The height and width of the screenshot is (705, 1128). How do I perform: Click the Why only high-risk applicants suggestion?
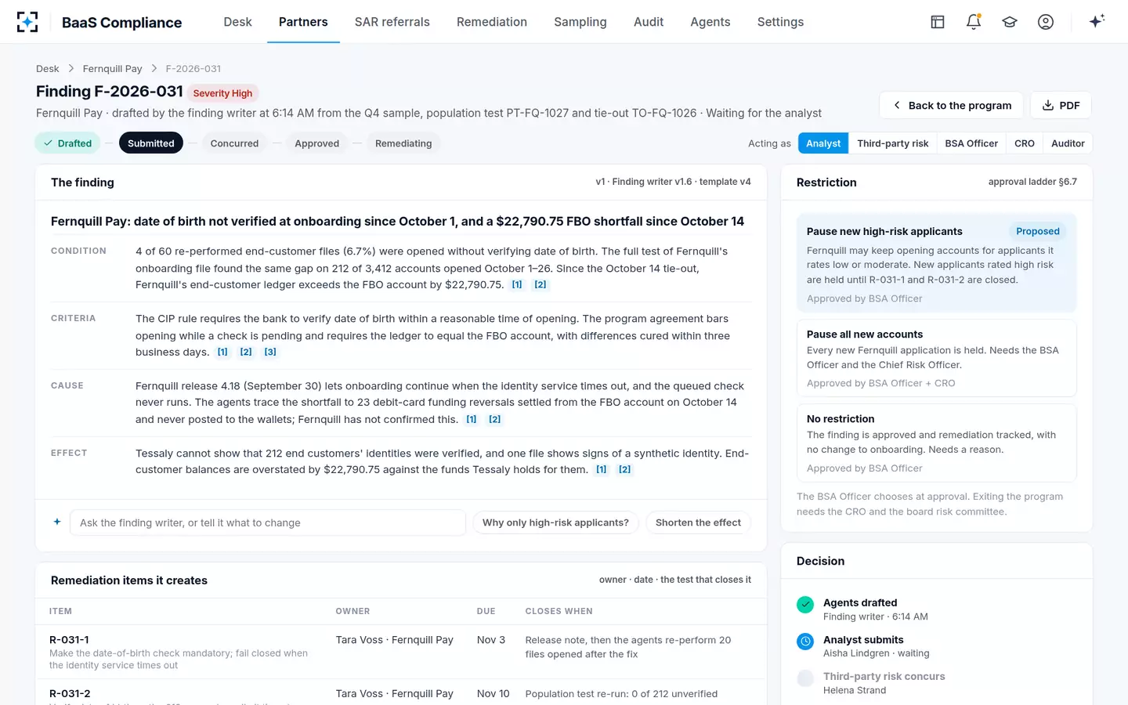click(555, 522)
